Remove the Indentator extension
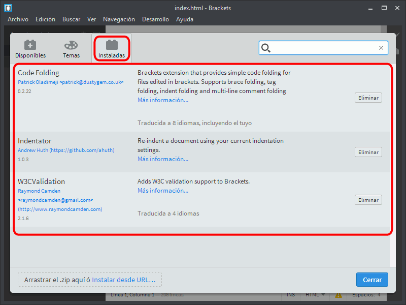 [x=368, y=152]
